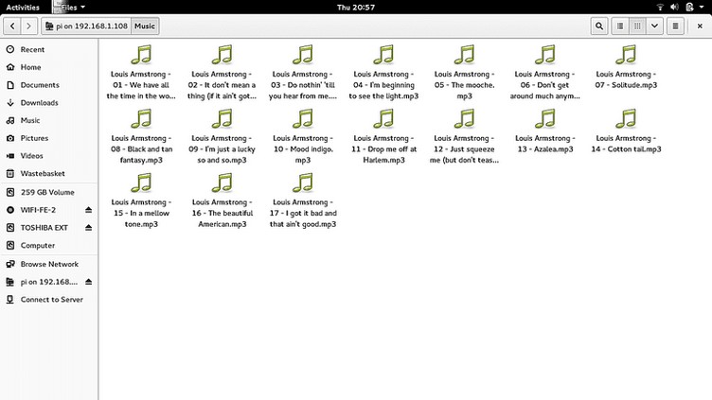712x400 pixels.
Task: Open the Music sidebar entry
Action: click(x=48, y=120)
